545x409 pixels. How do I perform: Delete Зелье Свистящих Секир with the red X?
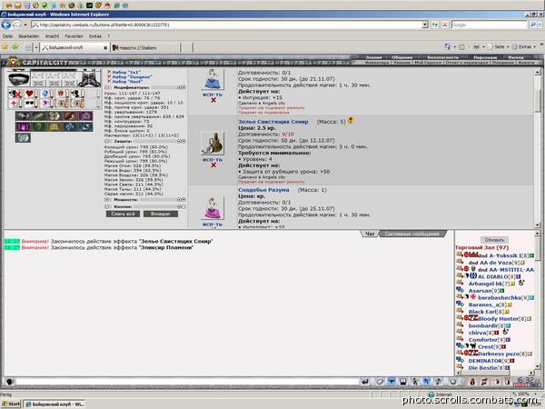point(213,165)
